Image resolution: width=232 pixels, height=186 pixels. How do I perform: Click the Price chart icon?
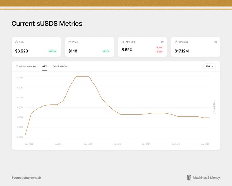pos(70,42)
